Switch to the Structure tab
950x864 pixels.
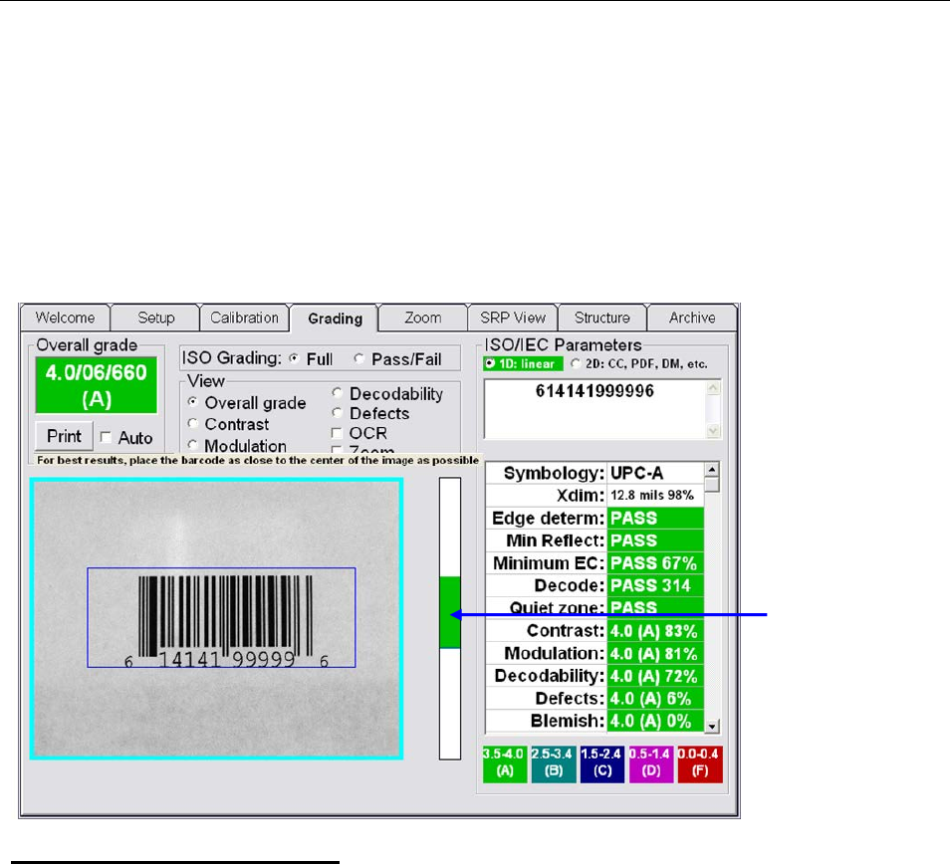pos(602,318)
